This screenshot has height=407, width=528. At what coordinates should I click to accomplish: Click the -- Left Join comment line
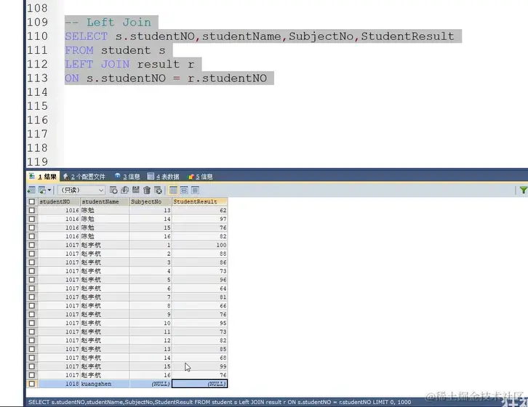point(108,23)
